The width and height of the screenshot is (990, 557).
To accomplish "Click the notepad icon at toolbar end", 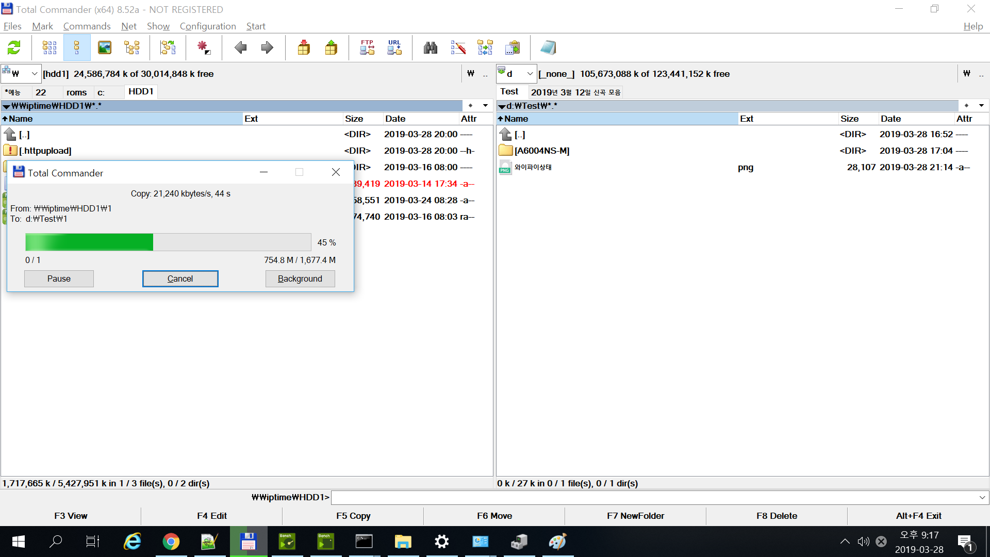I will pyautogui.click(x=548, y=48).
